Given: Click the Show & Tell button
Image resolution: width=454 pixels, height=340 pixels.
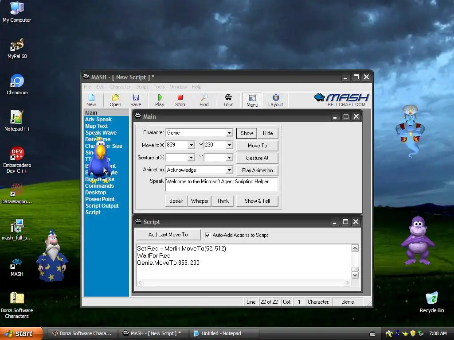Looking at the screenshot, I should coord(258,201).
